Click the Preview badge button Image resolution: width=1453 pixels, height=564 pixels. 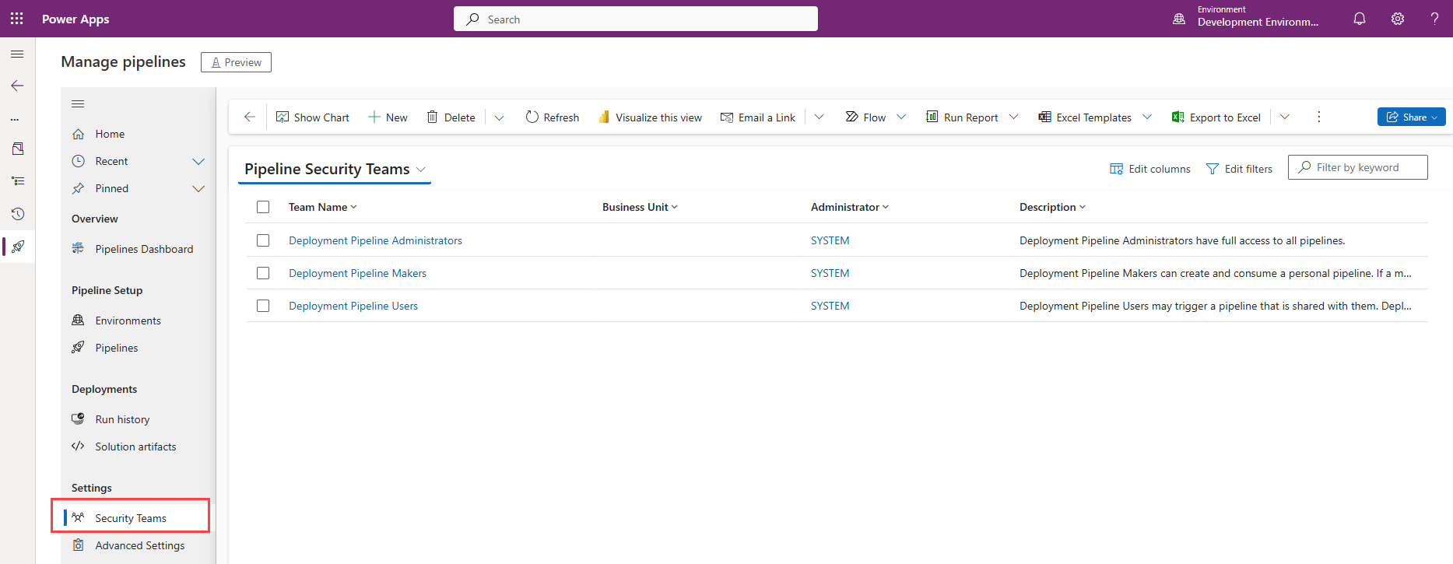tap(236, 62)
